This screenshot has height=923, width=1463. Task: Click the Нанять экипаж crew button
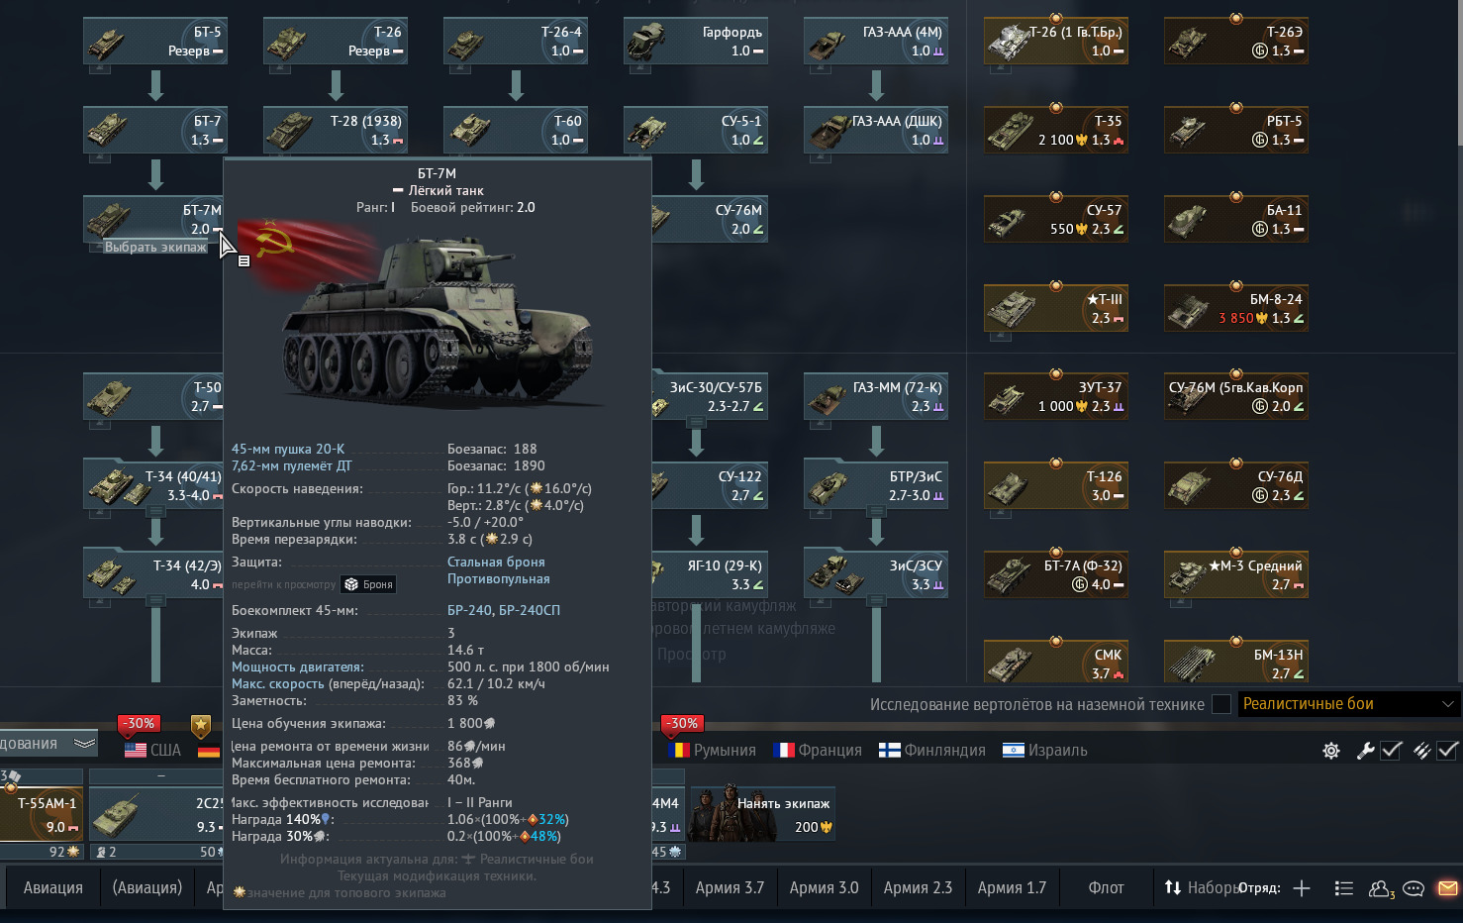click(762, 814)
